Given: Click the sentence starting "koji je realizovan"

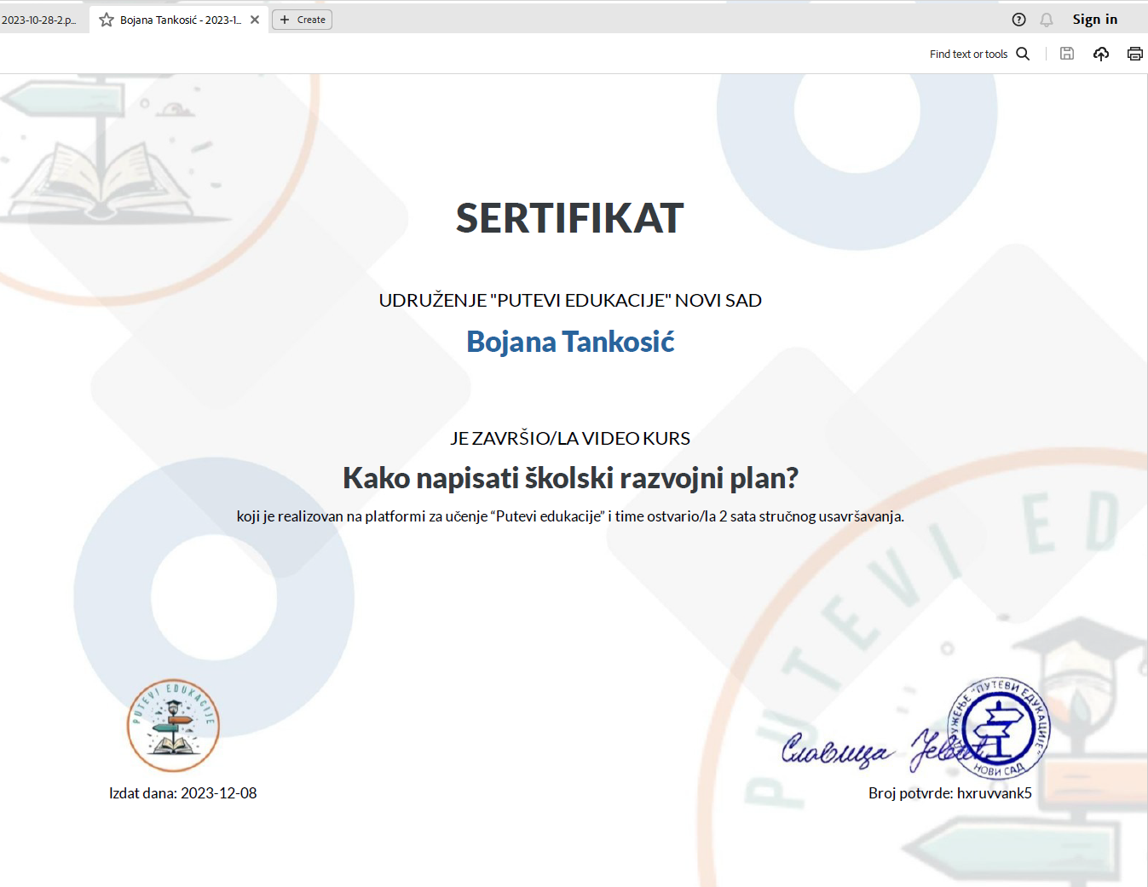Looking at the screenshot, I should 570,516.
